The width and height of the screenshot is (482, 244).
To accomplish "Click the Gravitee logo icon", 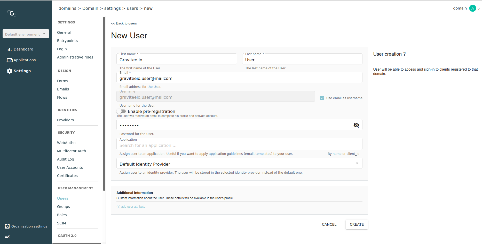I will point(12,13).
